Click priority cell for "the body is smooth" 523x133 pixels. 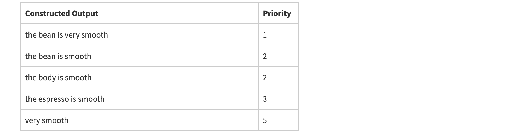[x=265, y=78]
